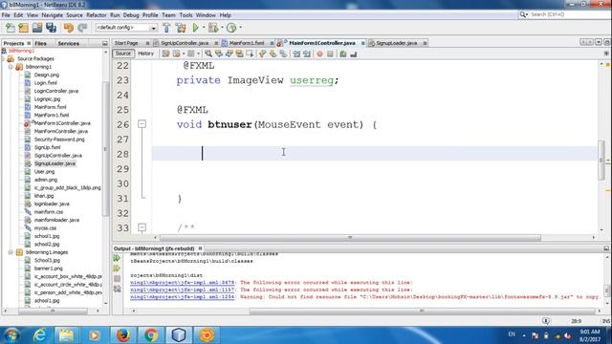Open Firefox from the taskbar
This screenshot has height=344, width=612.
(123, 335)
